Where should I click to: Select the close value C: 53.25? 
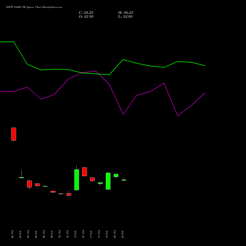(86, 13)
